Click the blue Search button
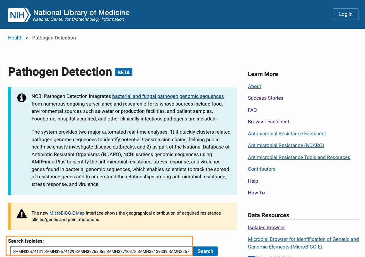Viewport: 365px width, 257px height. pyautogui.click(x=205, y=251)
